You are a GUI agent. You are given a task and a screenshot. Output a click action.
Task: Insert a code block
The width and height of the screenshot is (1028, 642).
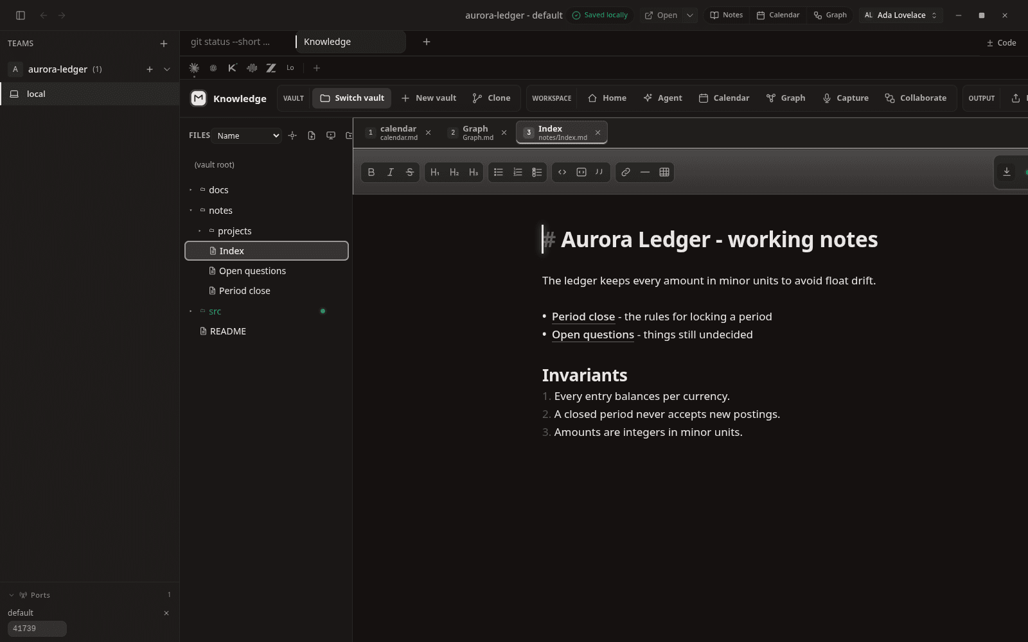coord(581,172)
